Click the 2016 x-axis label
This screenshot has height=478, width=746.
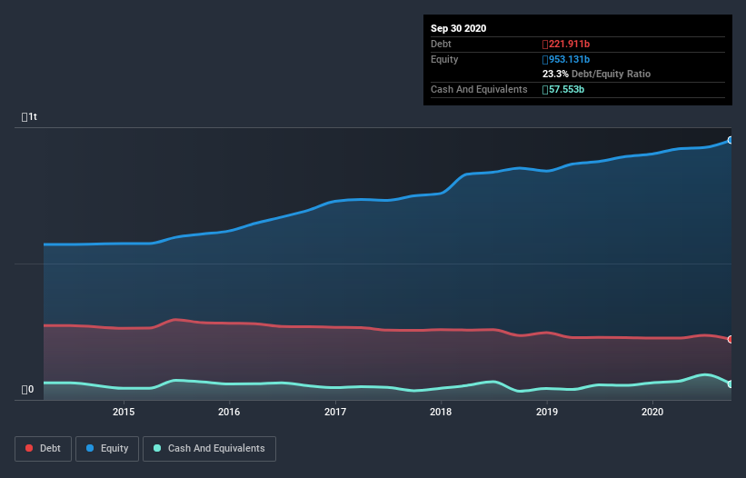229,412
